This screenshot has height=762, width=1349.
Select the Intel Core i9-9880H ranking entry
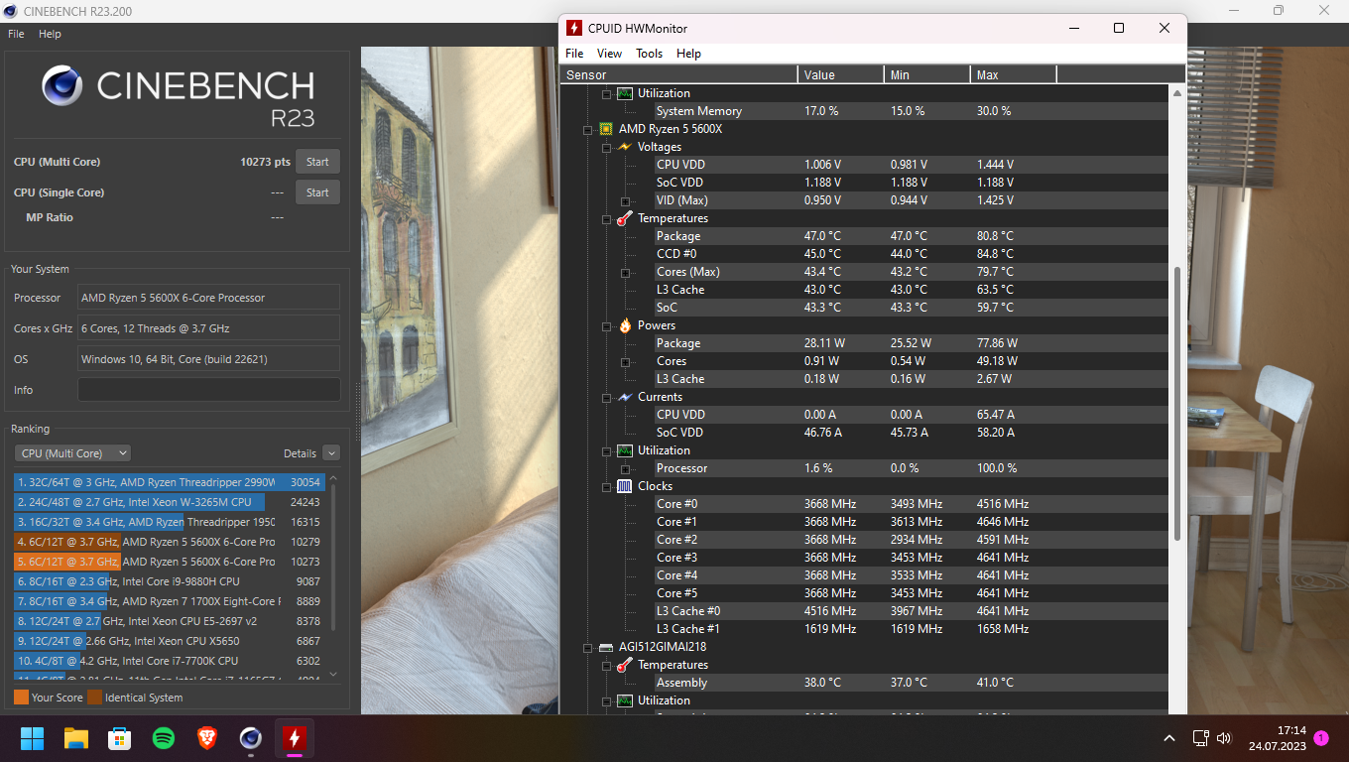(x=168, y=581)
